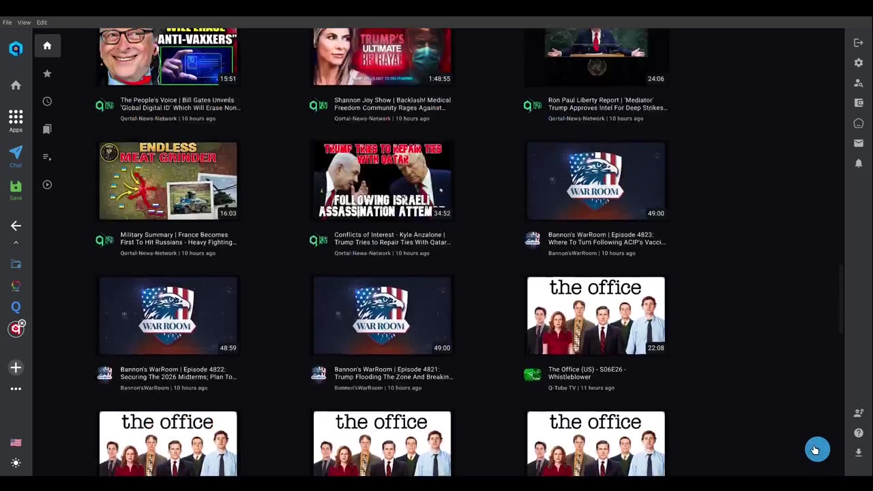Open the user search icon

[x=859, y=83]
